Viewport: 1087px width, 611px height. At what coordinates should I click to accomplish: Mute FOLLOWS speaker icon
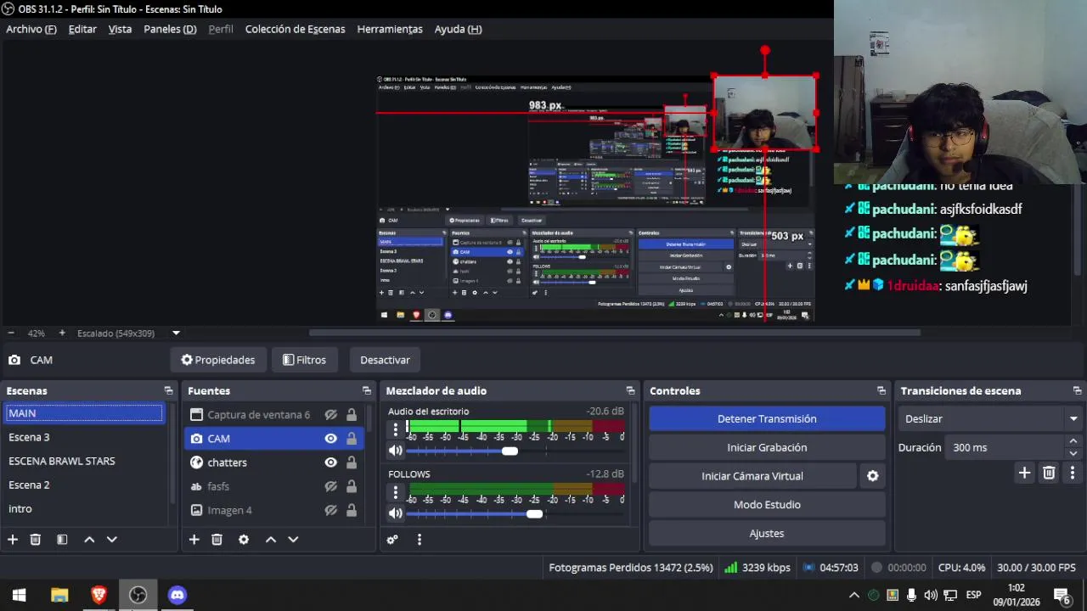395,513
